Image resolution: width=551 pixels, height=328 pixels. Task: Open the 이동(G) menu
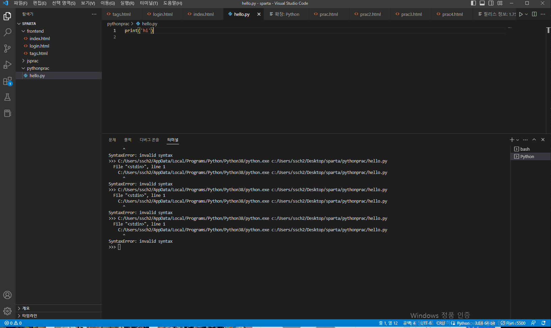108,3
